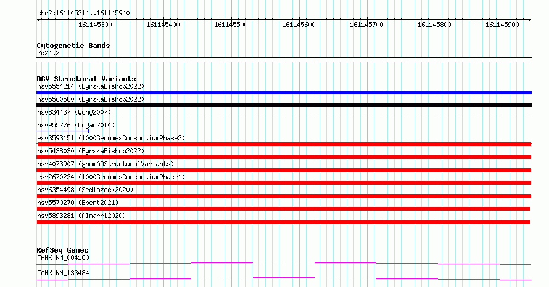Click ruler position 161145900

502,25
